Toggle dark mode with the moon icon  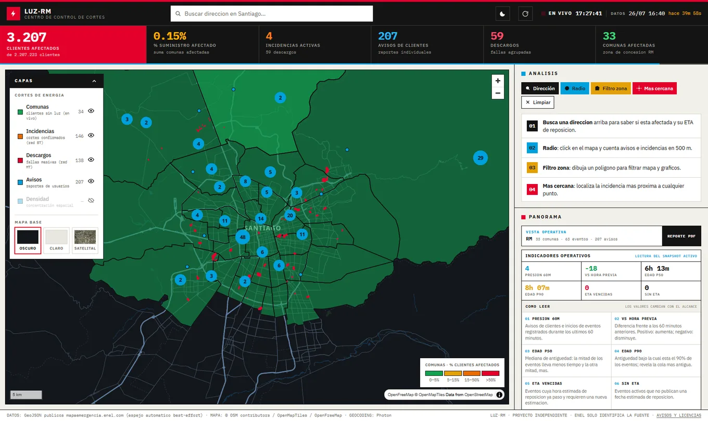click(x=502, y=14)
